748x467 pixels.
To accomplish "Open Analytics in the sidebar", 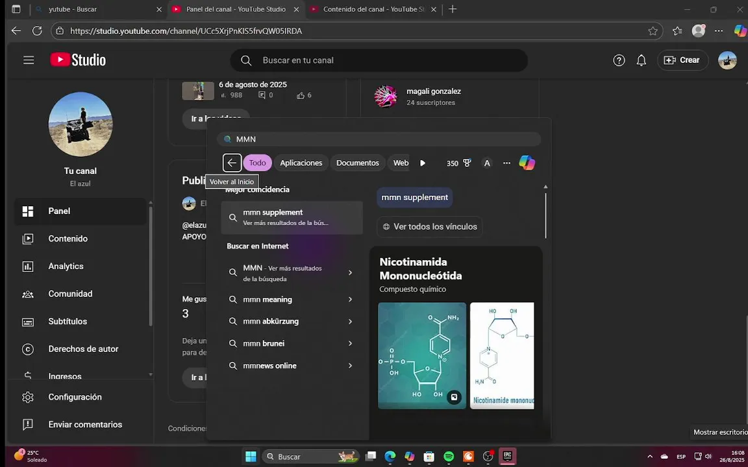I will pyautogui.click(x=80, y=267).
